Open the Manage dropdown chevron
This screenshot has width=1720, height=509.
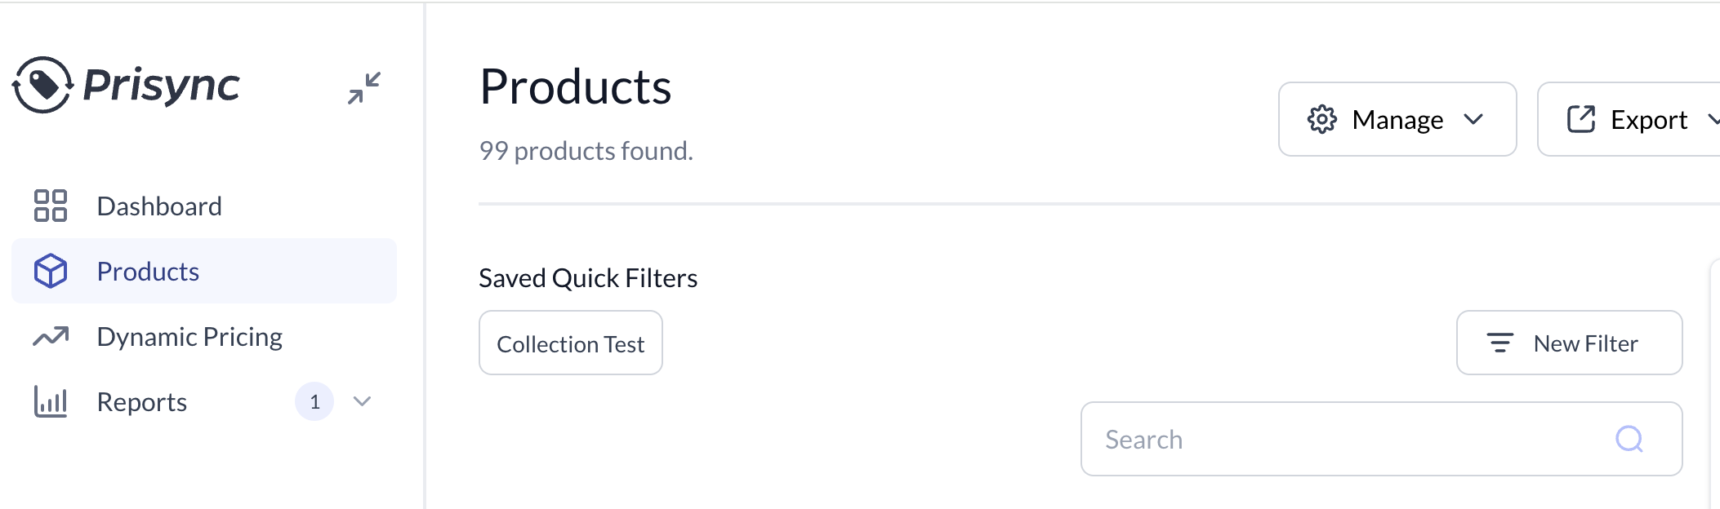click(x=1473, y=119)
